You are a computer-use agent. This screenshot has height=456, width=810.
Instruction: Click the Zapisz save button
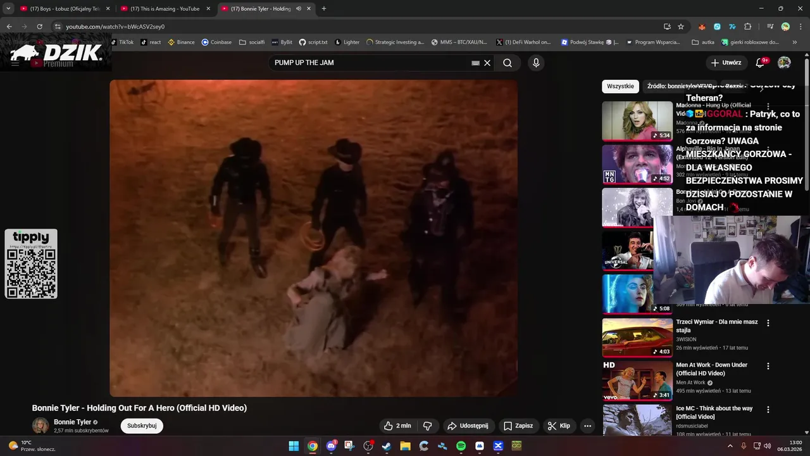[x=518, y=426]
